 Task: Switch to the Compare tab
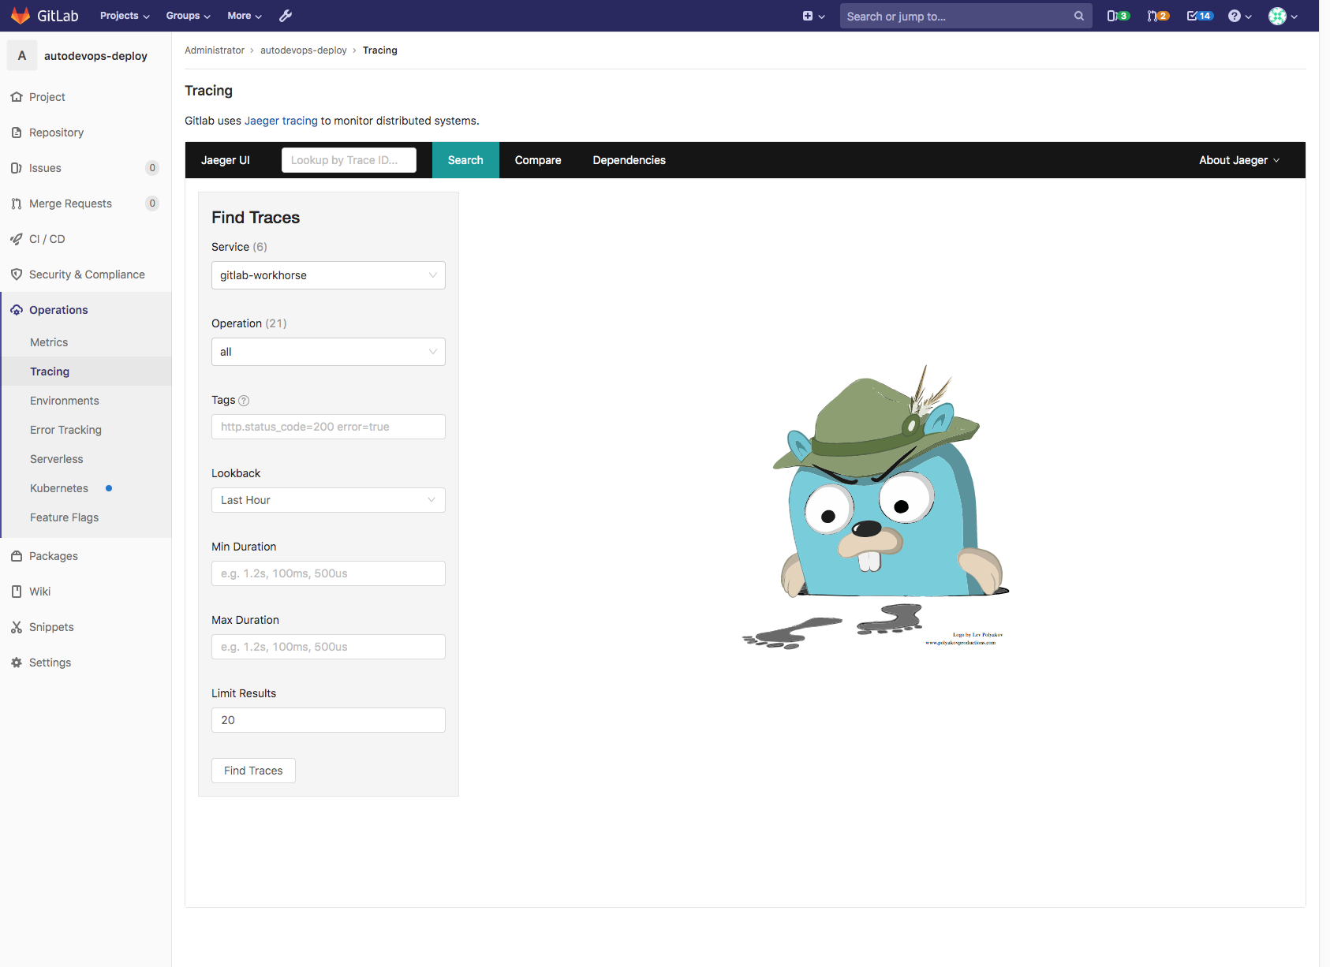[x=537, y=159]
